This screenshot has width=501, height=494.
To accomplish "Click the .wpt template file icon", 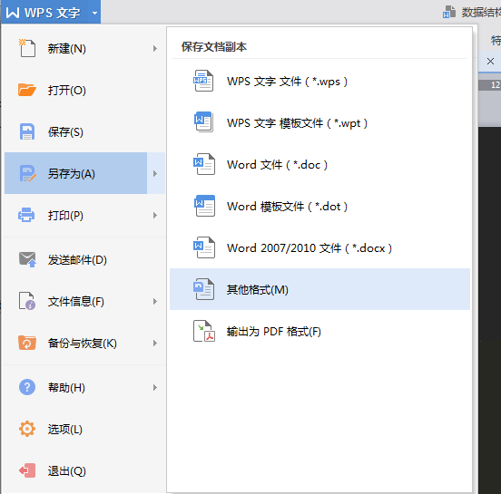I will (x=203, y=122).
